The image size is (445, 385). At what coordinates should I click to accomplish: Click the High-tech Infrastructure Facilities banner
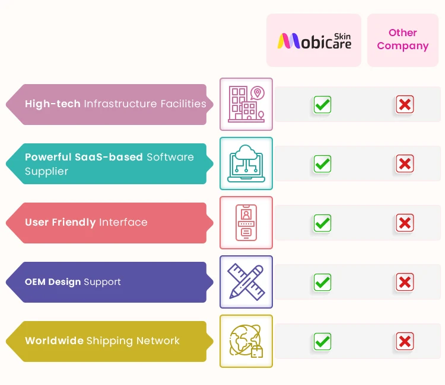coord(110,104)
